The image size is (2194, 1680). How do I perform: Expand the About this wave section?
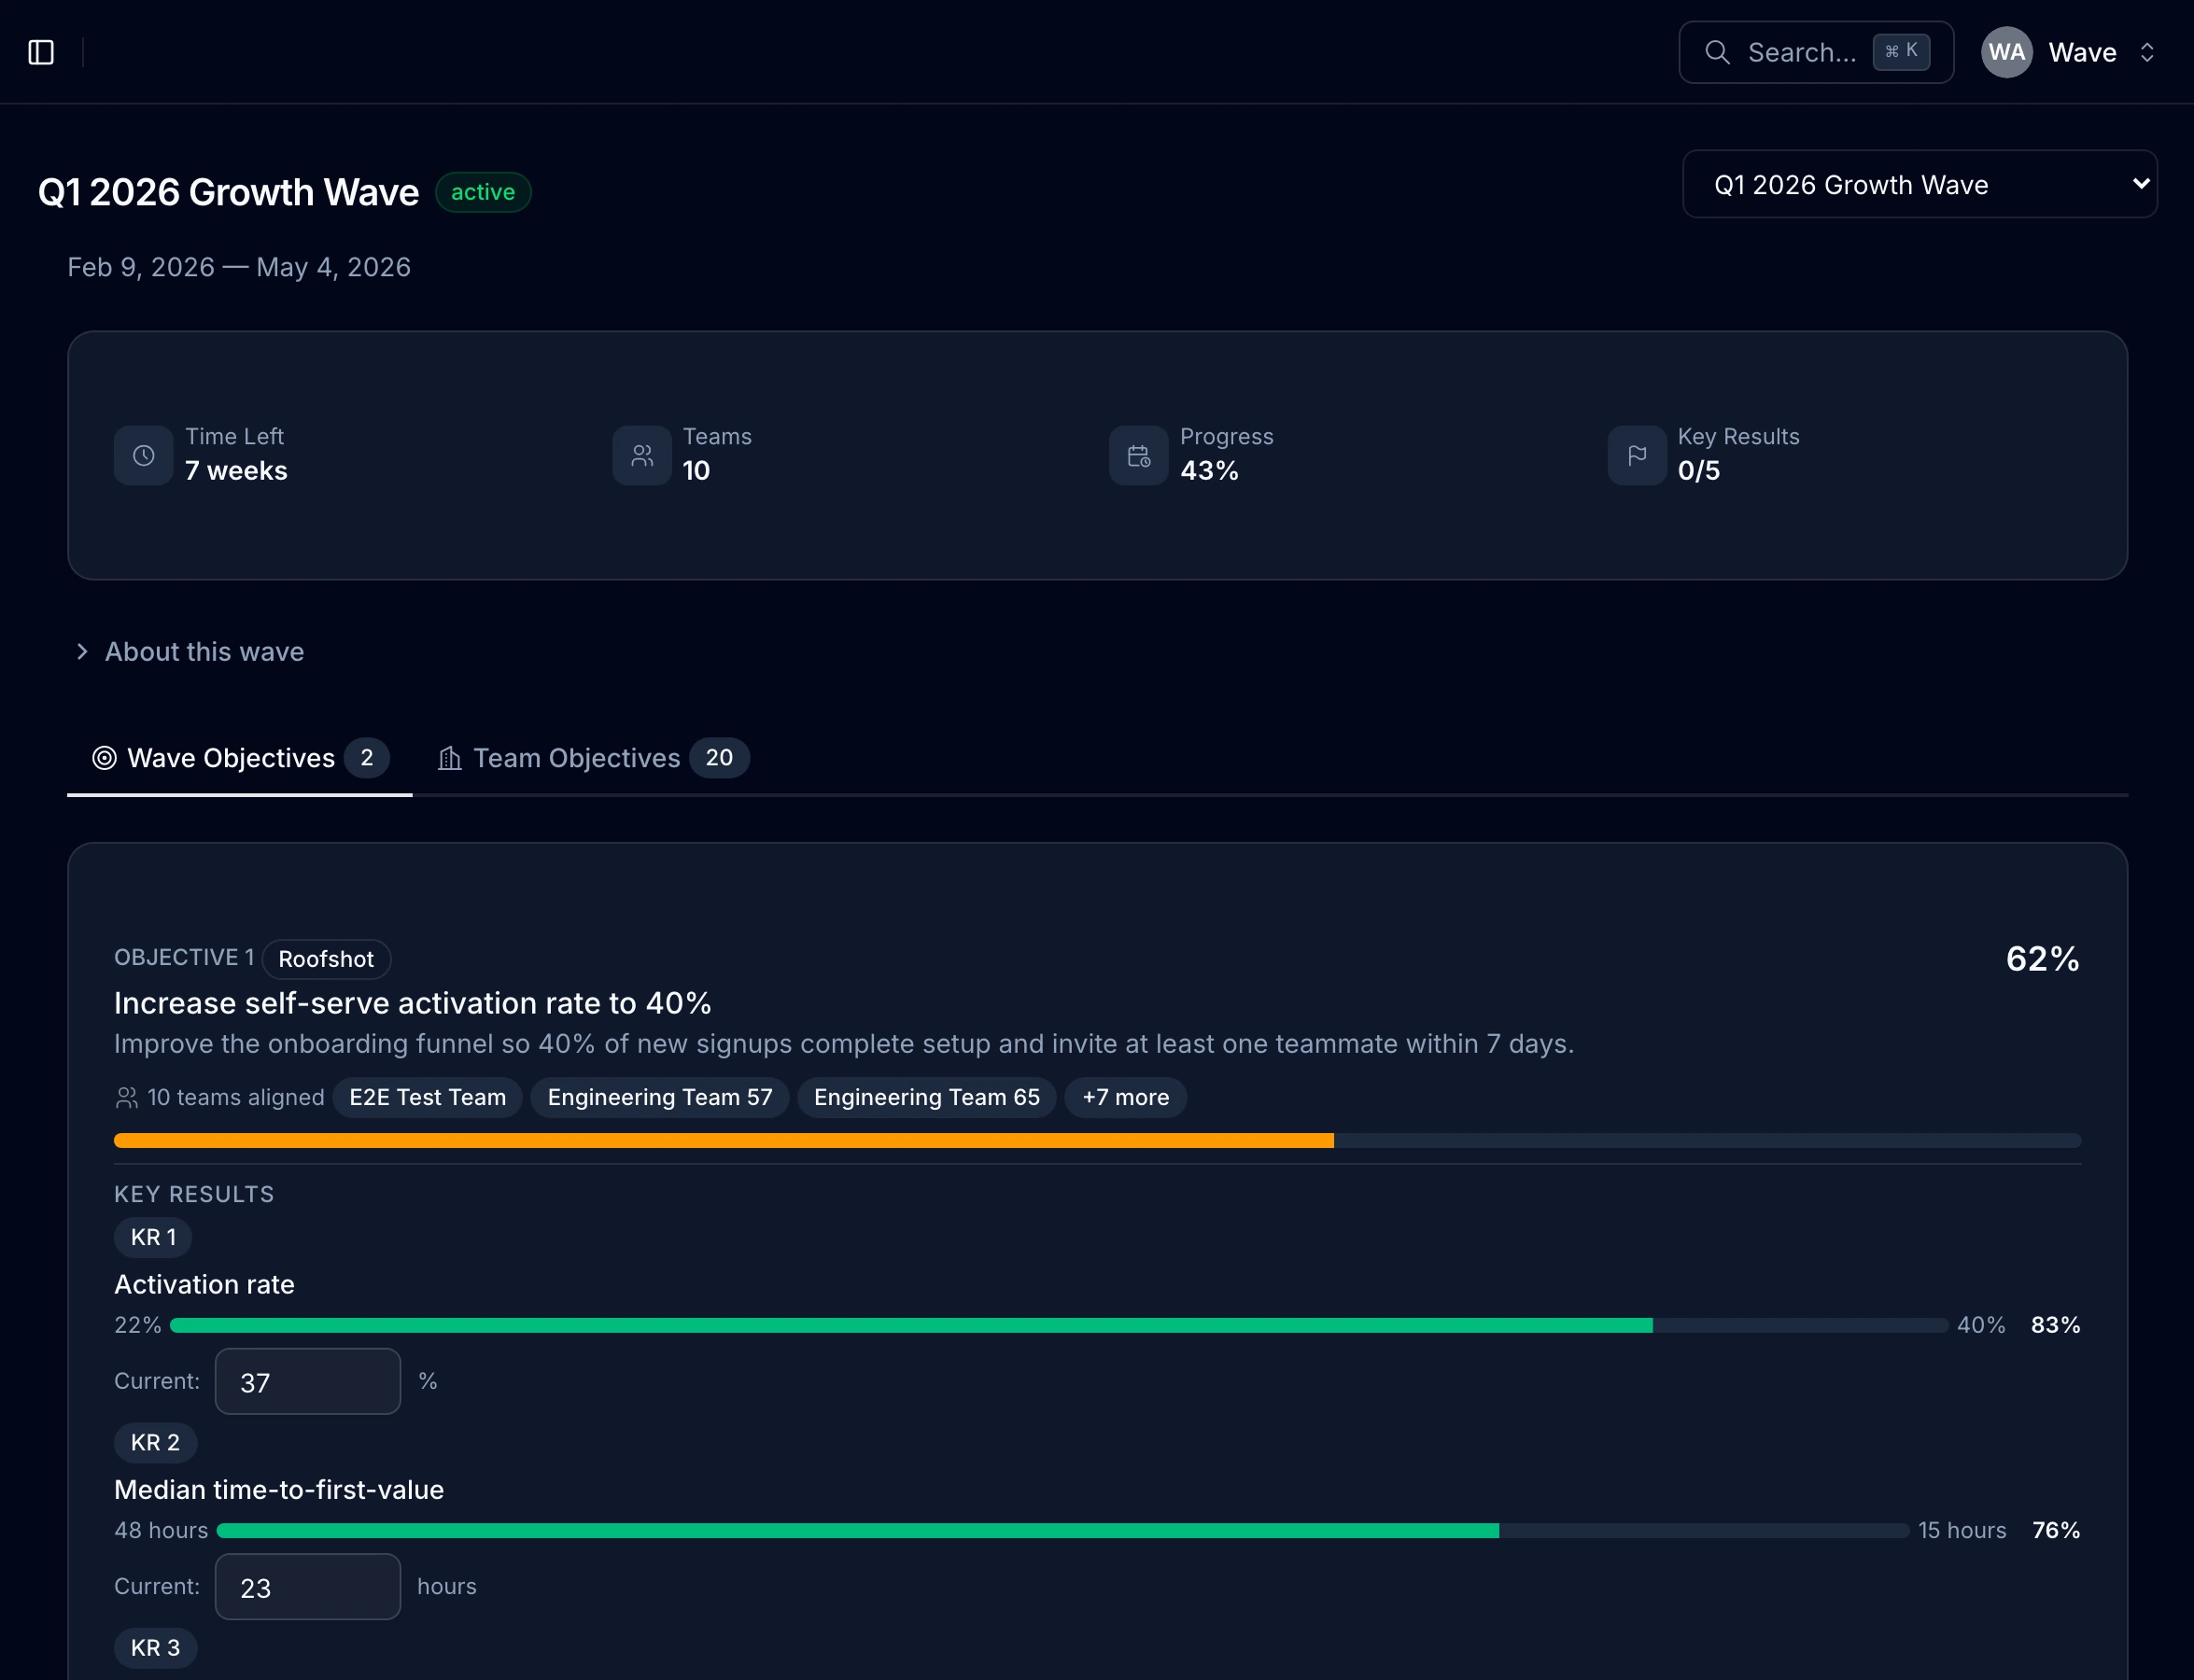[190, 651]
